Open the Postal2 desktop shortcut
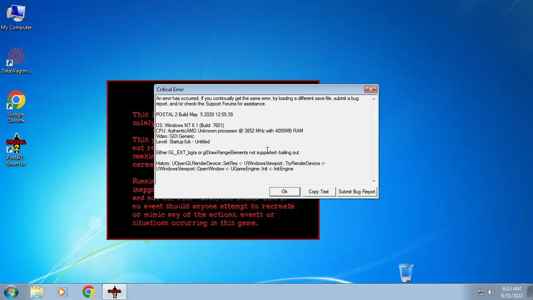 tap(16, 150)
